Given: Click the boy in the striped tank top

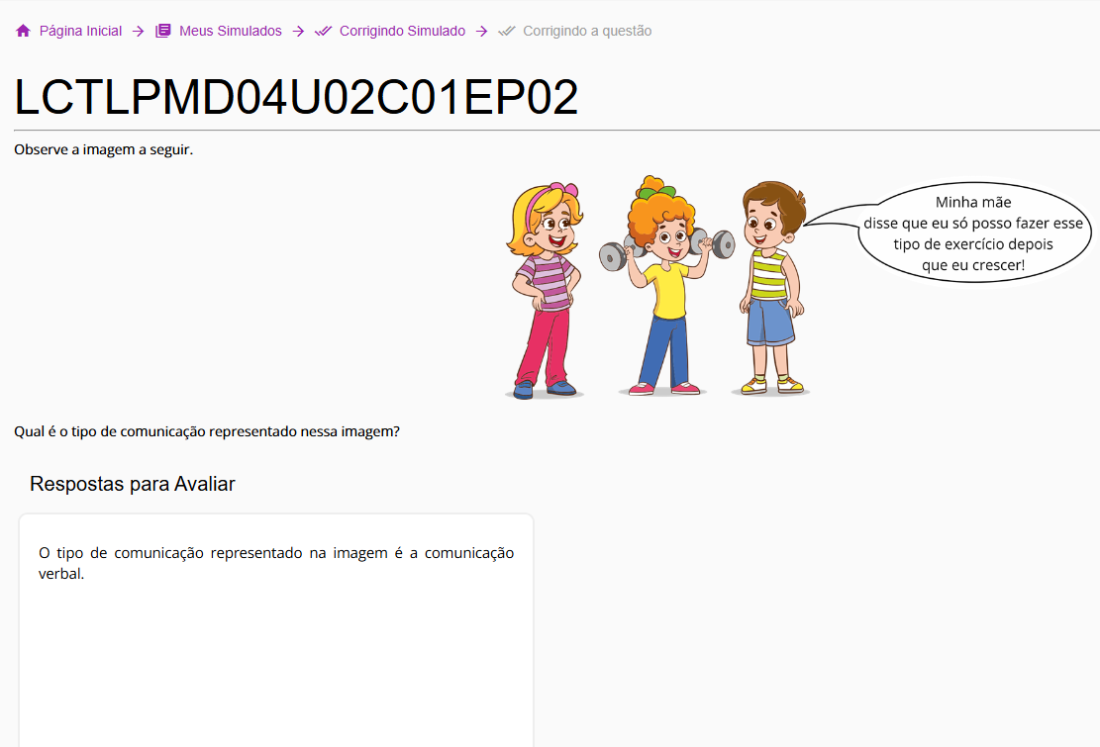Looking at the screenshot, I should 771,287.
